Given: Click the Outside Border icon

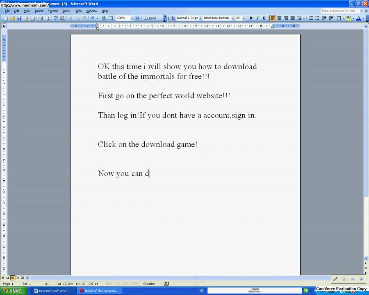Looking at the screenshot, I should tap(339, 18).
